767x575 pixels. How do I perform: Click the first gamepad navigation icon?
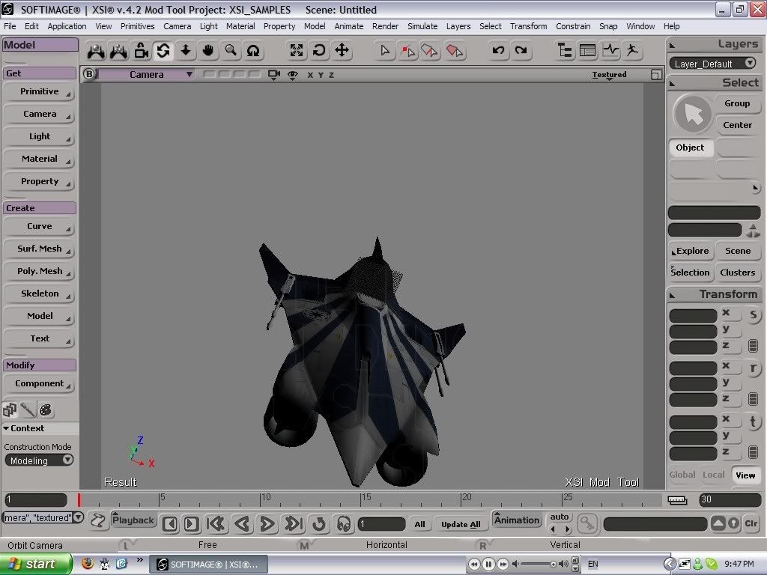(x=96, y=51)
